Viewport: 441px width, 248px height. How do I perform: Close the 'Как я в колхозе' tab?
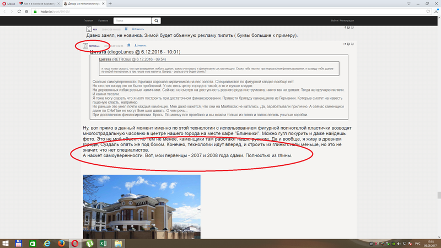coord(58,4)
